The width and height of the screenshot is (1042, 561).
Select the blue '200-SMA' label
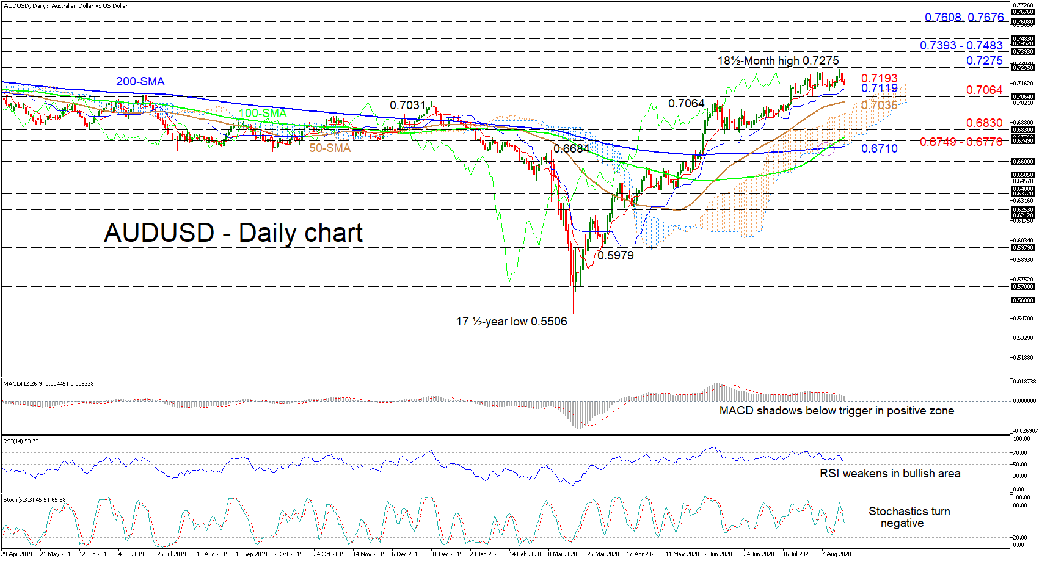[x=140, y=81]
